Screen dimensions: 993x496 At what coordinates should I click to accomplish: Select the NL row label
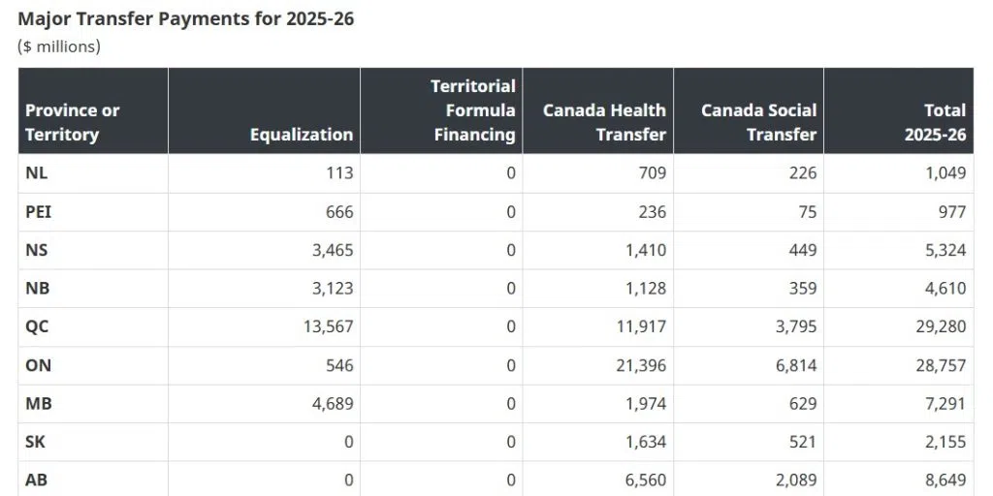36,173
